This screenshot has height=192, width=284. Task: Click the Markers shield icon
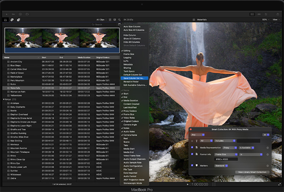(x=196, y=165)
